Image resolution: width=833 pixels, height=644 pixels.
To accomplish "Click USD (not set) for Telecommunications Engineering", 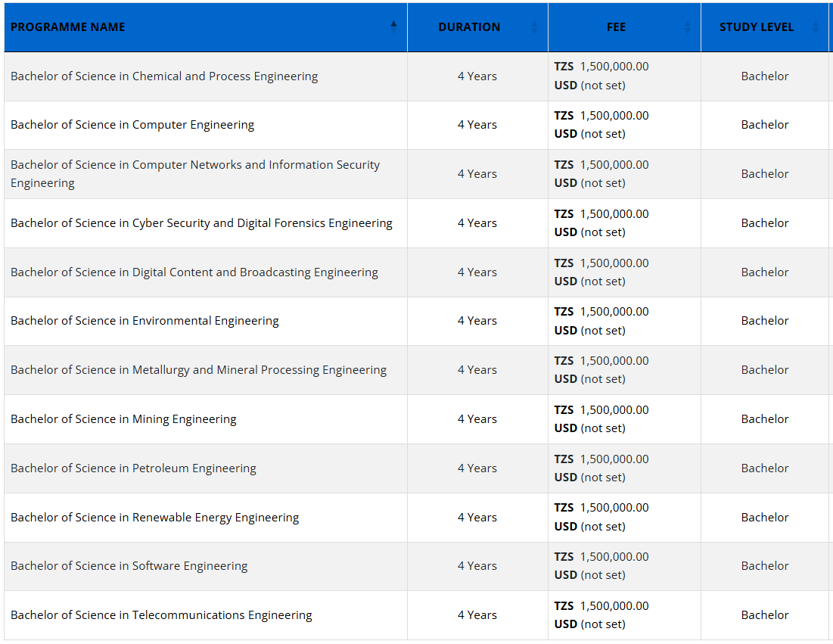I will pos(589,624).
